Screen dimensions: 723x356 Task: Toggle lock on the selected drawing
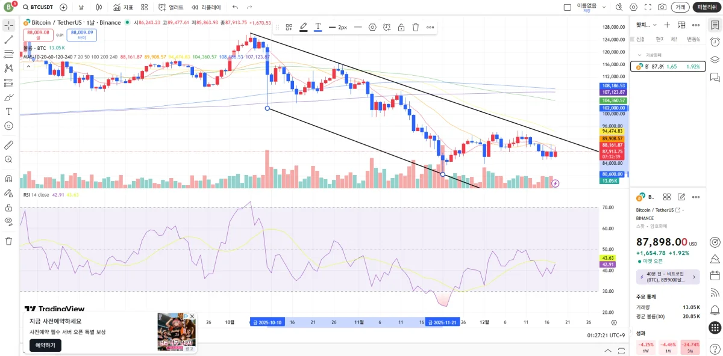coord(401,27)
